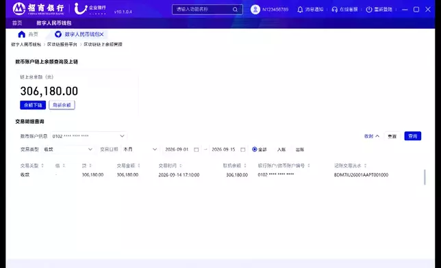This screenshot has width=441, height=268.
Task: Click transaction time 2026-09-14 17:10:00
Action: point(179,175)
